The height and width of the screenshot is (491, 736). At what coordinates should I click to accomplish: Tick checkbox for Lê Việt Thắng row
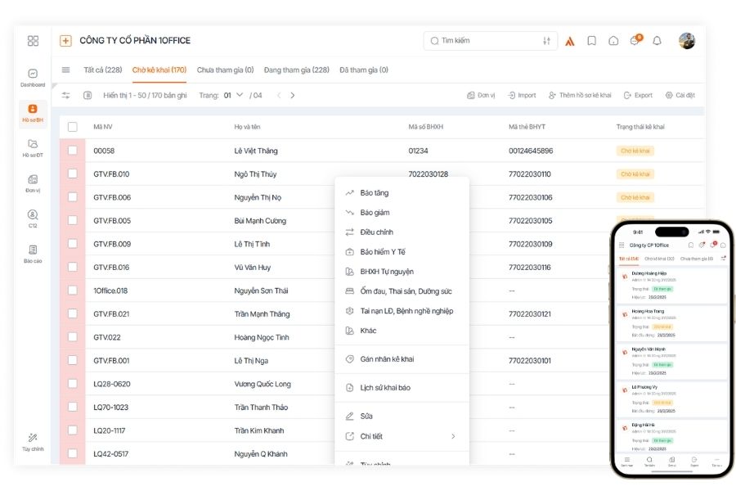pos(73,151)
